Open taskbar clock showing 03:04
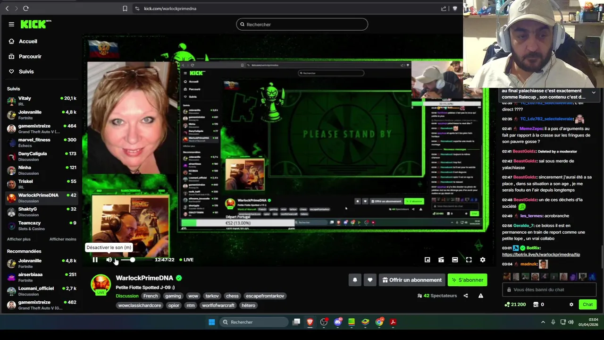604x340 pixels. click(x=588, y=322)
